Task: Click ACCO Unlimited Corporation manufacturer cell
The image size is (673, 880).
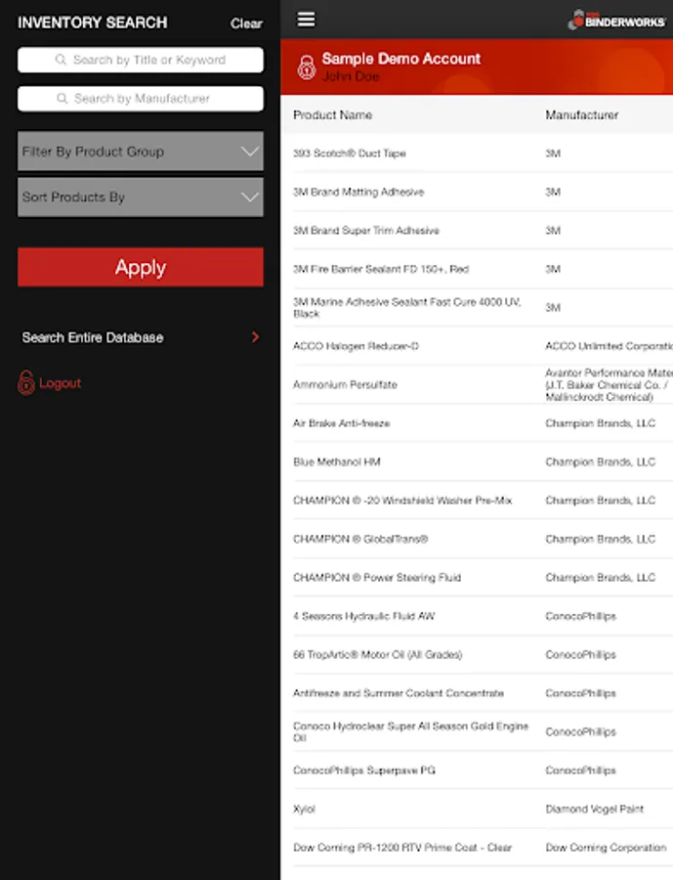Action: [x=609, y=346]
